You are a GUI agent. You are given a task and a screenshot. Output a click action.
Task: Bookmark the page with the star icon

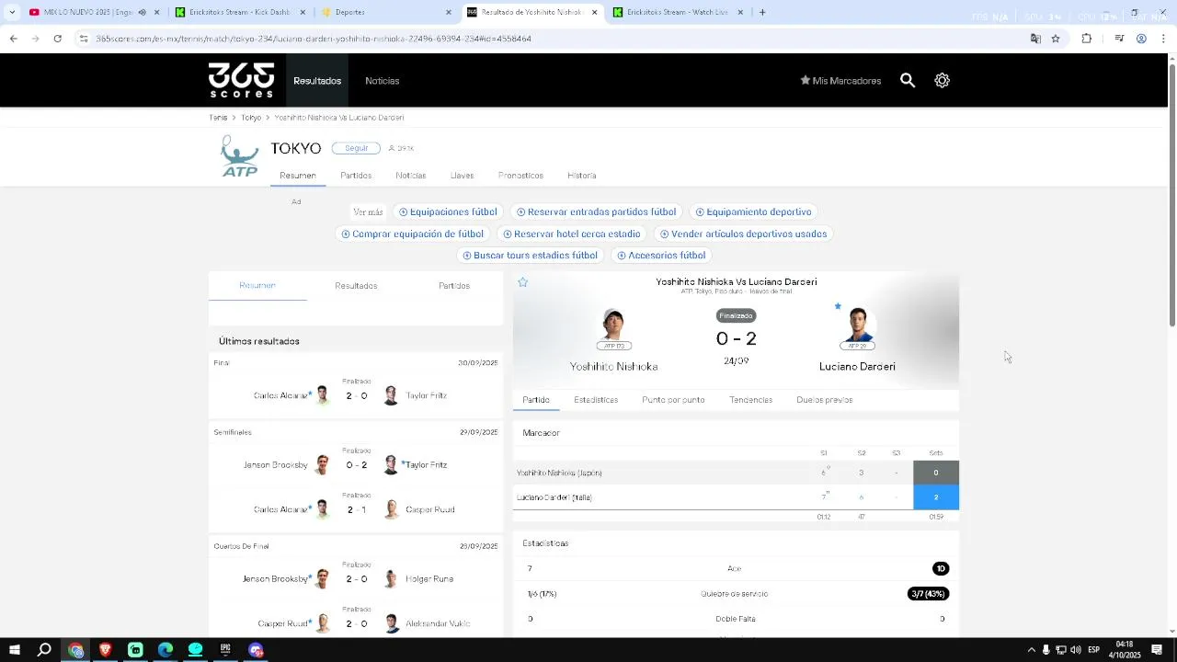tap(1056, 39)
